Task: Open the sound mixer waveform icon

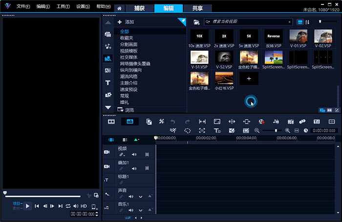Action: (x=276, y=121)
